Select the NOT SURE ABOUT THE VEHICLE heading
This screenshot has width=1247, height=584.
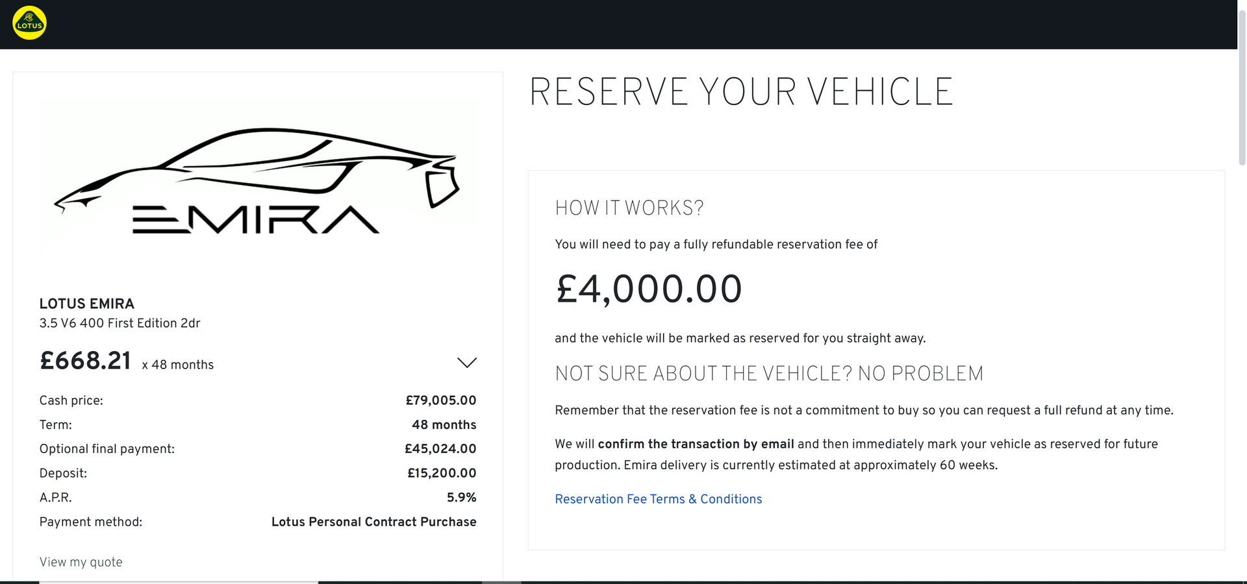click(x=769, y=373)
